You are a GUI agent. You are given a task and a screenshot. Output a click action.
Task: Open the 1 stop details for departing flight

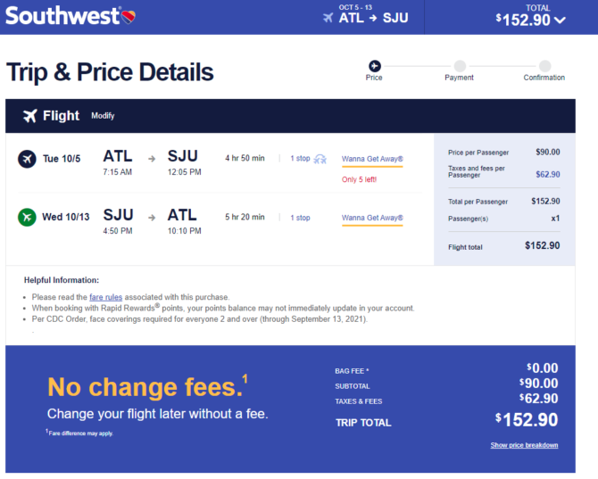pyautogui.click(x=300, y=158)
